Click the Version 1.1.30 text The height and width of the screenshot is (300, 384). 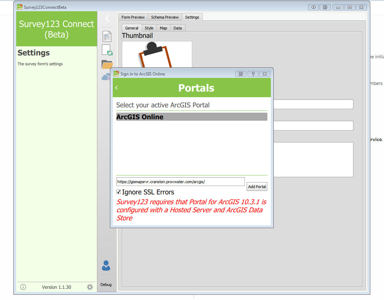(x=57, y=287)
